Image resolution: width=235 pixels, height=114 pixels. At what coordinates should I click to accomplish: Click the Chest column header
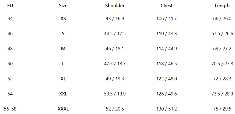[166, 5]
